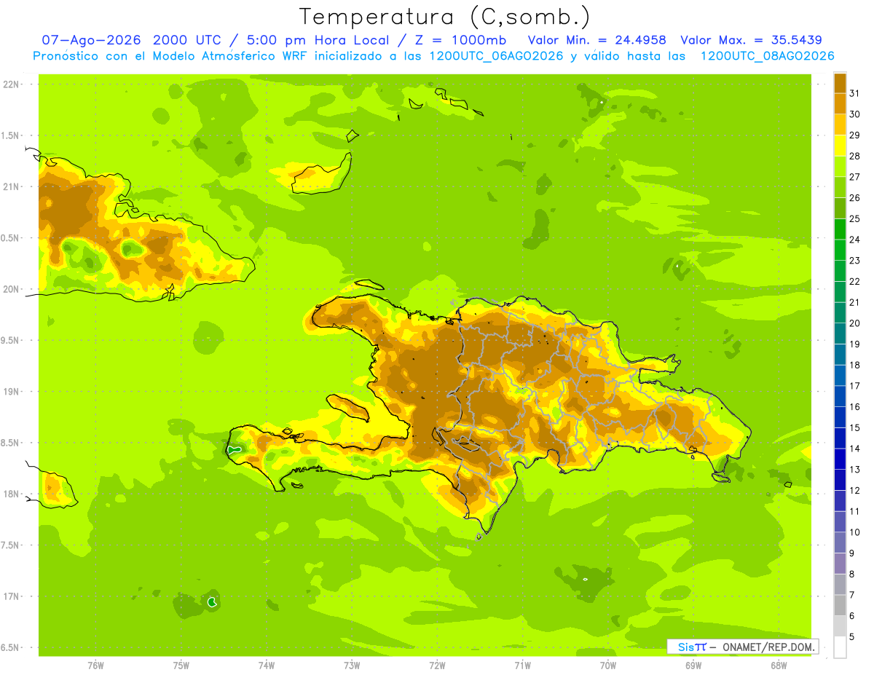Click the colorbar label "31"
874x675 pixels.
point(855,93)
